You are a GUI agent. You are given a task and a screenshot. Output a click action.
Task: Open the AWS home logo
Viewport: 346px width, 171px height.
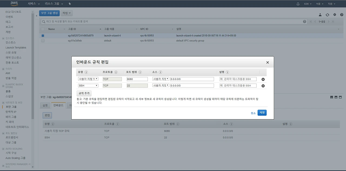[14, 4]
